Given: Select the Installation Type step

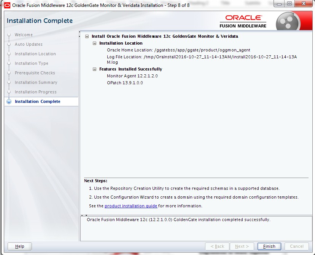Looking at the screenshot, I should click(x=31, y=63).
